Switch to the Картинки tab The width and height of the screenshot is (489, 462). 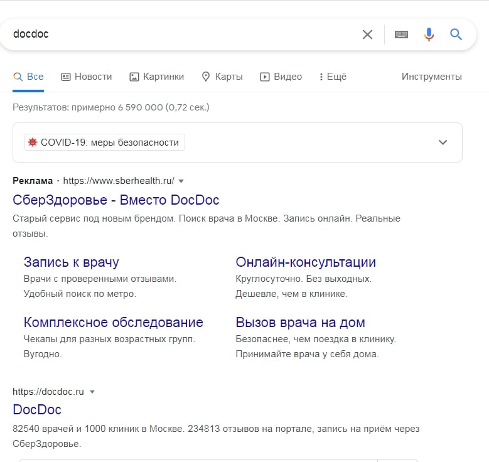pyautogui.click(x=156, y=77)
